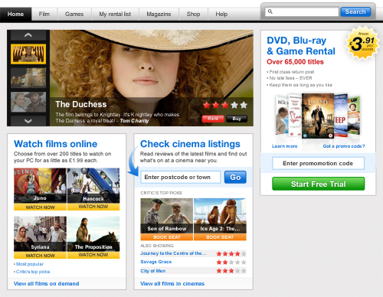The width and height of the screenshot is (383, 297).
Task: Click the red Rent button
Action: click(x=213, y=119)
